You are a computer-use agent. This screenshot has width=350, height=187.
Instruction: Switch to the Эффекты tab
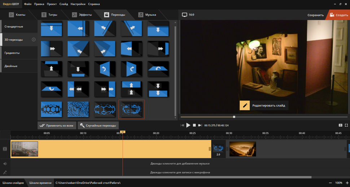tap(82, 15)
